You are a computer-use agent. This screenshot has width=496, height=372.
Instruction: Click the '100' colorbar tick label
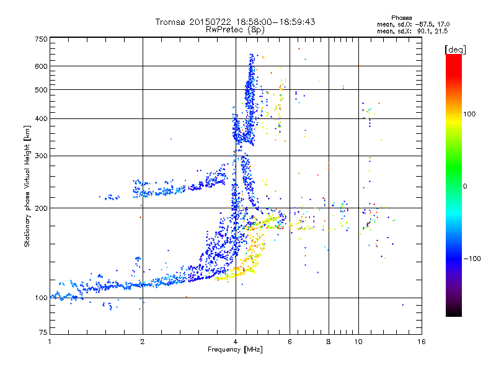(469, 114)
